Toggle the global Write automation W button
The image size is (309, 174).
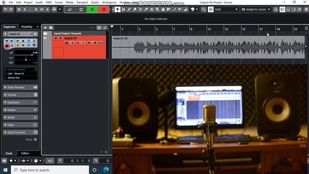pyautogui.click(x=42, y=9)
